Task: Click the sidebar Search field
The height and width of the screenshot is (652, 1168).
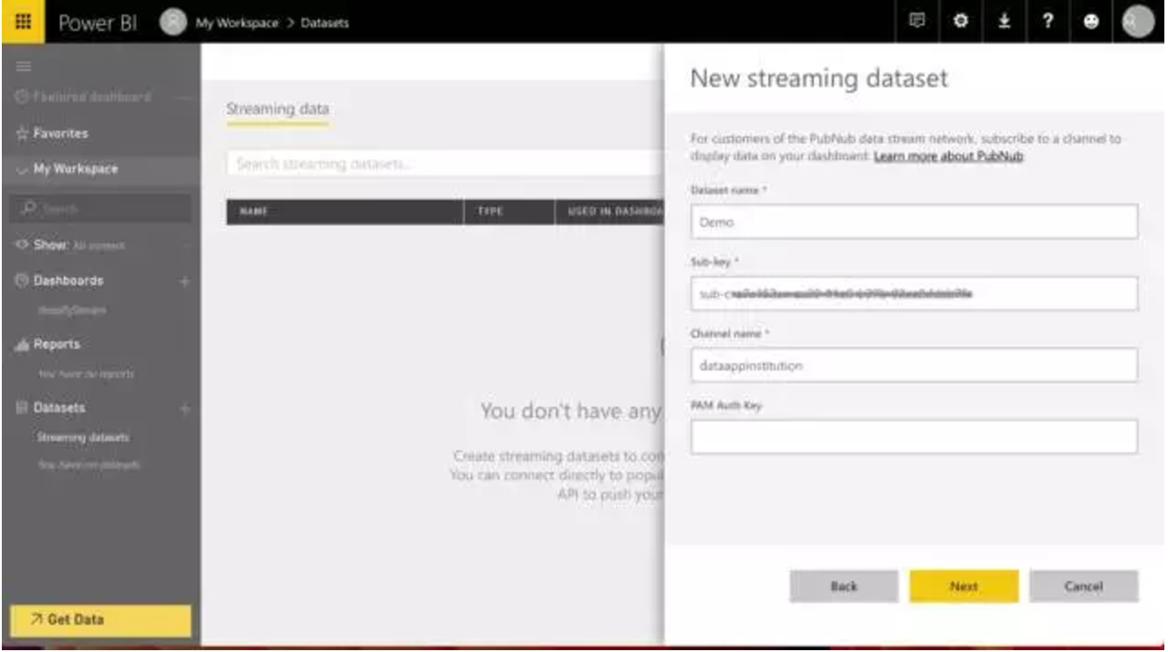Action: (x=102, y=209)
